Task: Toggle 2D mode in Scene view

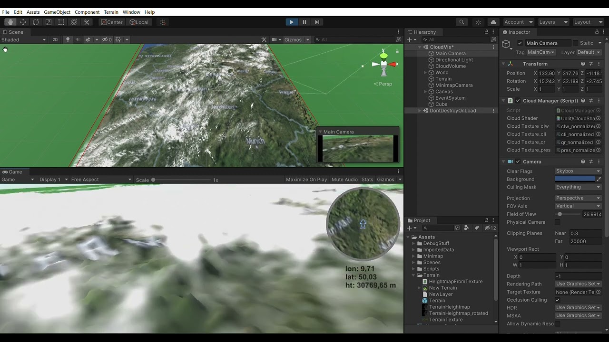Action: pos(55,39)
